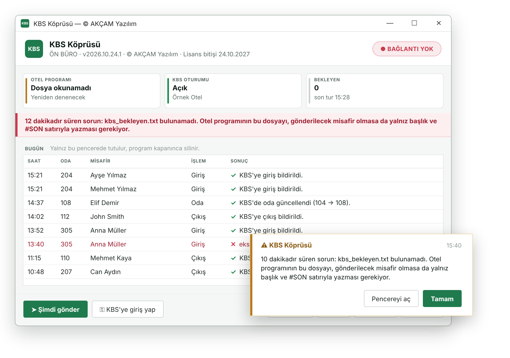Image resolution: width=510 pixels, height=358 pixels.
Task: Click the BAĞLANTI YOK status badge
Action: (407, 49)
